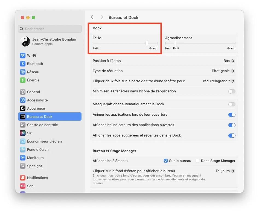Click inside the Rechercher search field
This screenshot has height=213, width=259.
pos(50,29)
